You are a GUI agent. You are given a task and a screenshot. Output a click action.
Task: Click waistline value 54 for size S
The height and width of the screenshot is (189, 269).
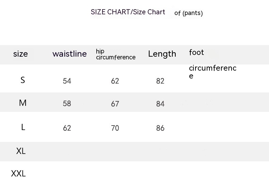pos(67,81)
